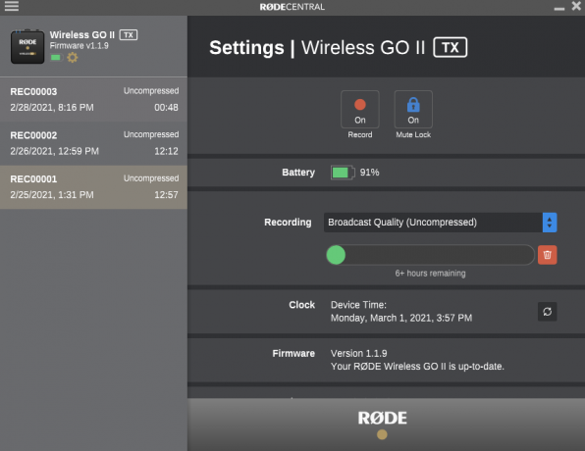Click '00:48' duration of REC00003

click(167, 108)
